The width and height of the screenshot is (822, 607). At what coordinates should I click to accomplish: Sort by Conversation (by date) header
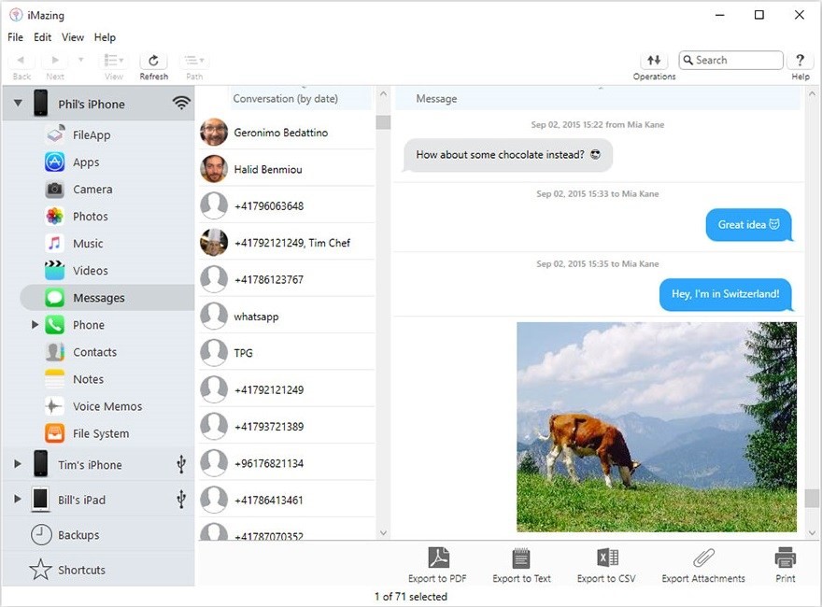[x=301, y=99]
